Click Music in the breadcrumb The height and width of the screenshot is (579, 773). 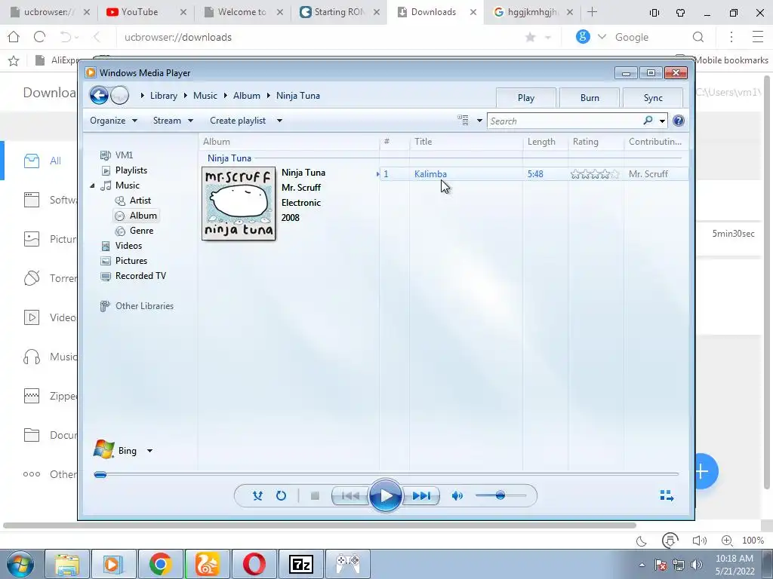coord(205,96)
